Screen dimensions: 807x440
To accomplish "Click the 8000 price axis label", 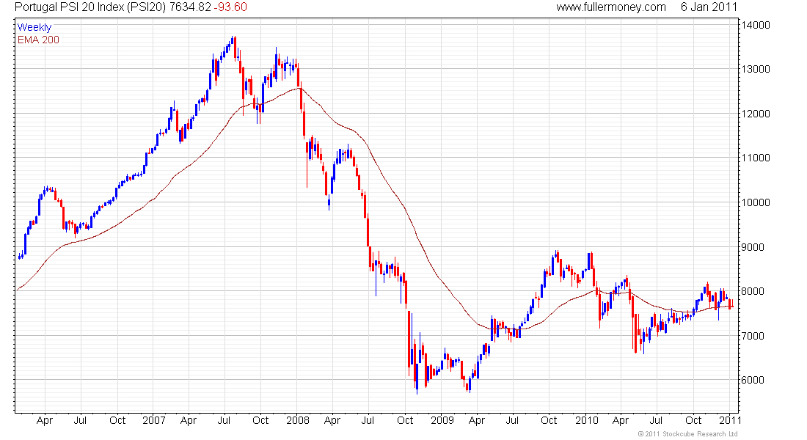I will (x=753, y=291).
